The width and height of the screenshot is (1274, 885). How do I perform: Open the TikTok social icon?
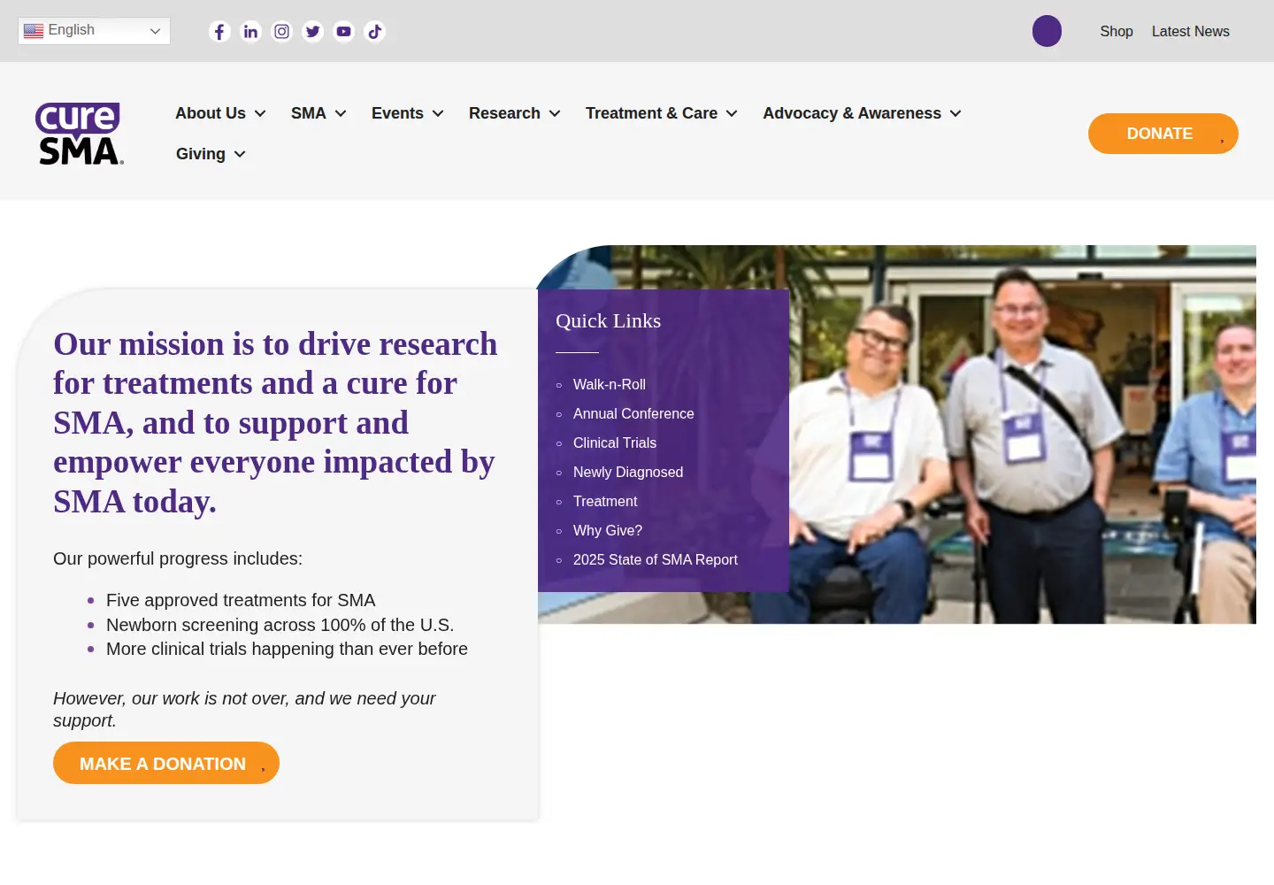click(375, 32)
